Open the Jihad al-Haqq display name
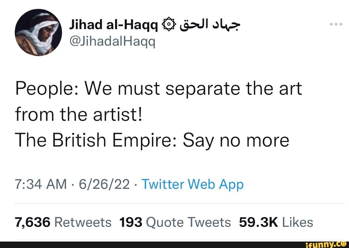The image size is (349, 248). pyautogui.click(x=114, y=25)
